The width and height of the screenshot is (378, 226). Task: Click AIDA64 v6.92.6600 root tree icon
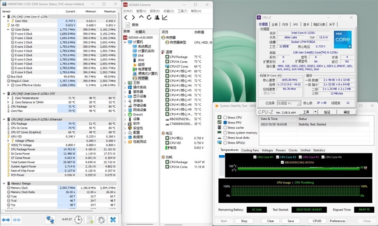(125, 38)
